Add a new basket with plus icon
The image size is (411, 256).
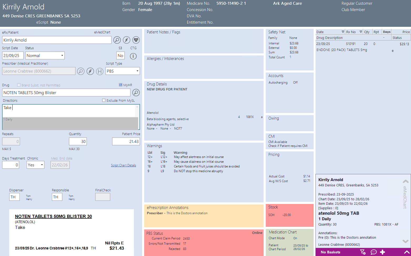click(383, 252)
